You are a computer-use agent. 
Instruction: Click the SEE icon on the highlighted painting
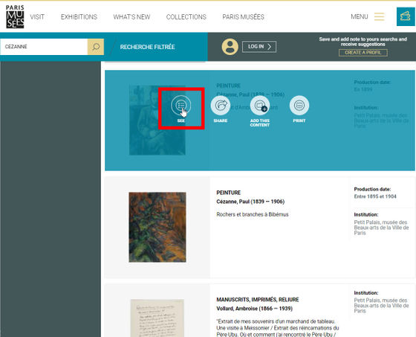click(x=181, y=106)
